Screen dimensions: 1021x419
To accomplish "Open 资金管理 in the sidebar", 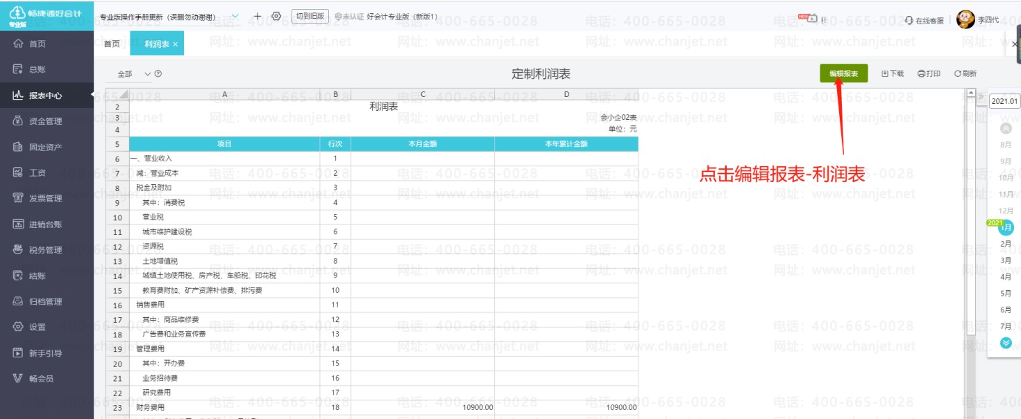I will point(46,121).
